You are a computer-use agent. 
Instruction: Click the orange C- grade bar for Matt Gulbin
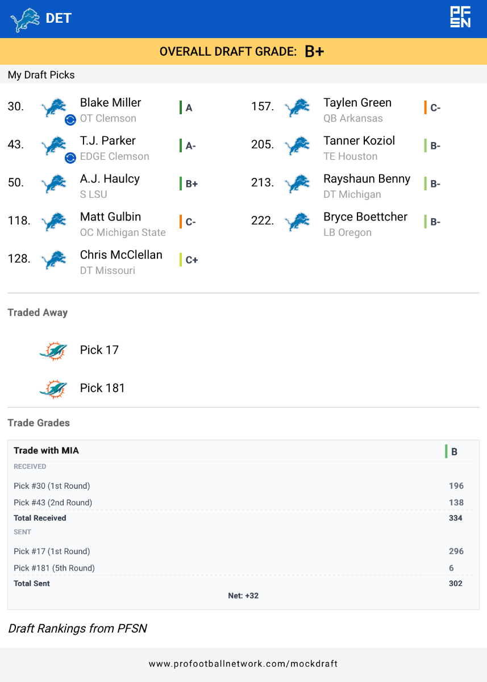[x=181, y=222]
